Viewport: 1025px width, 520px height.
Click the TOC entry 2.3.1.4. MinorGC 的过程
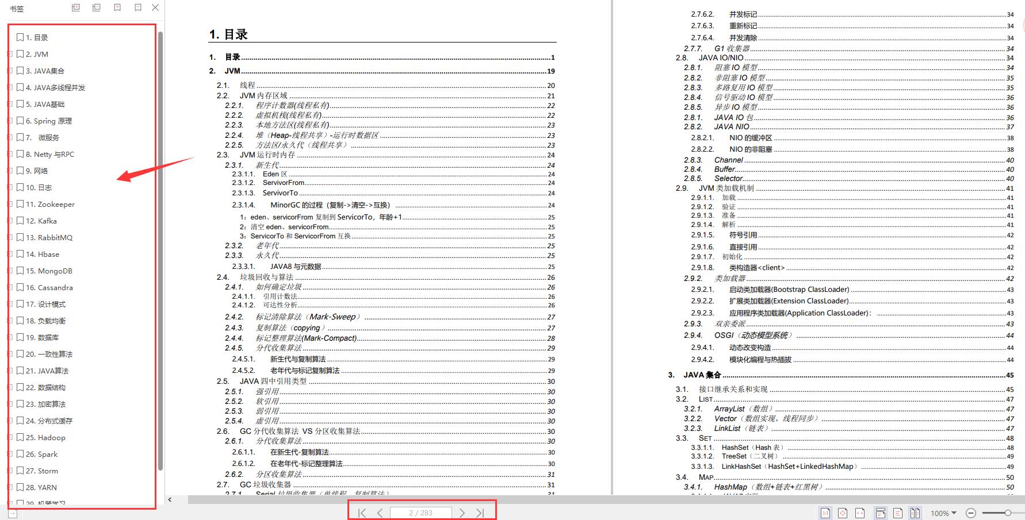point(393,205)
